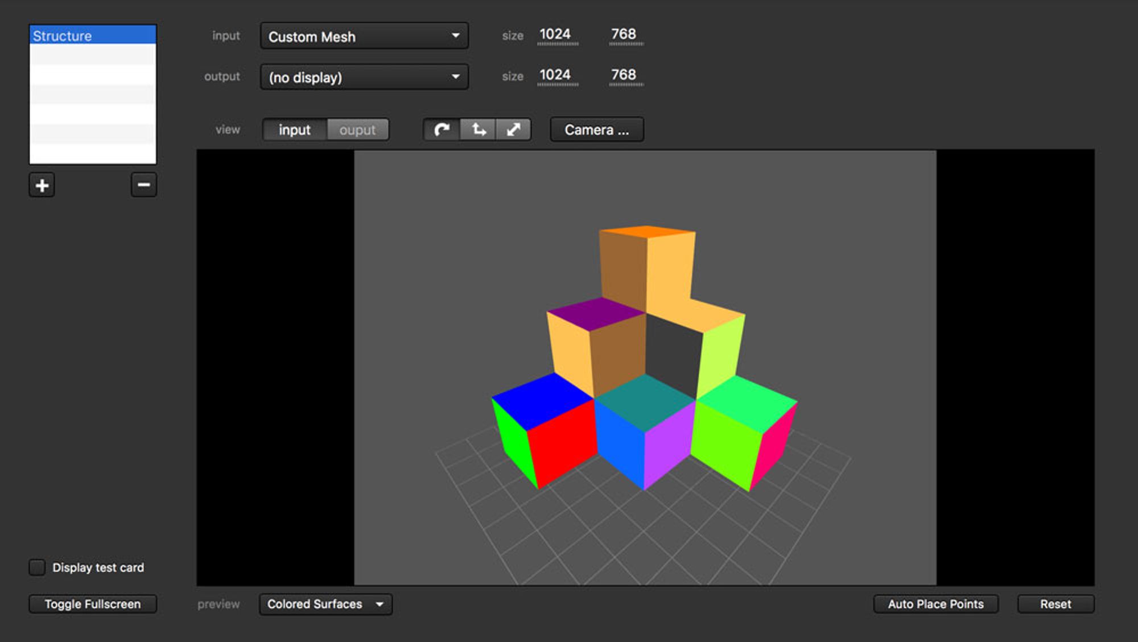Select the scale view tool icon
The height and width of the screenshot is (642, 1138).
pyautogui.click(x=513, y=130)
